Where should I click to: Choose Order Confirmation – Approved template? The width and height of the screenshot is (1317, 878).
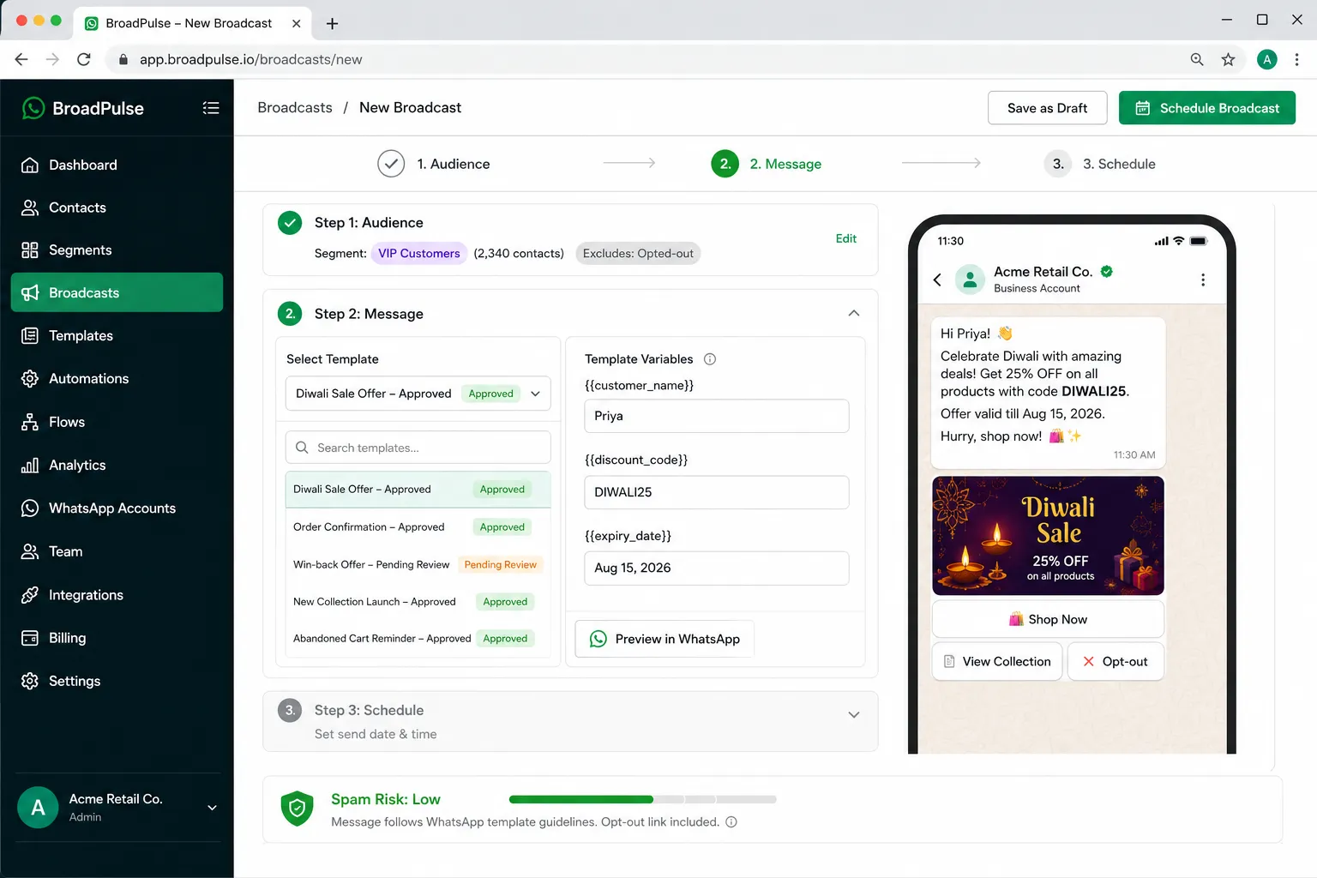coord(418,527)
